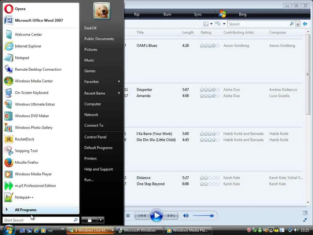Open Remote Desktop Connection
313x235 pixels.
[41, 69]
